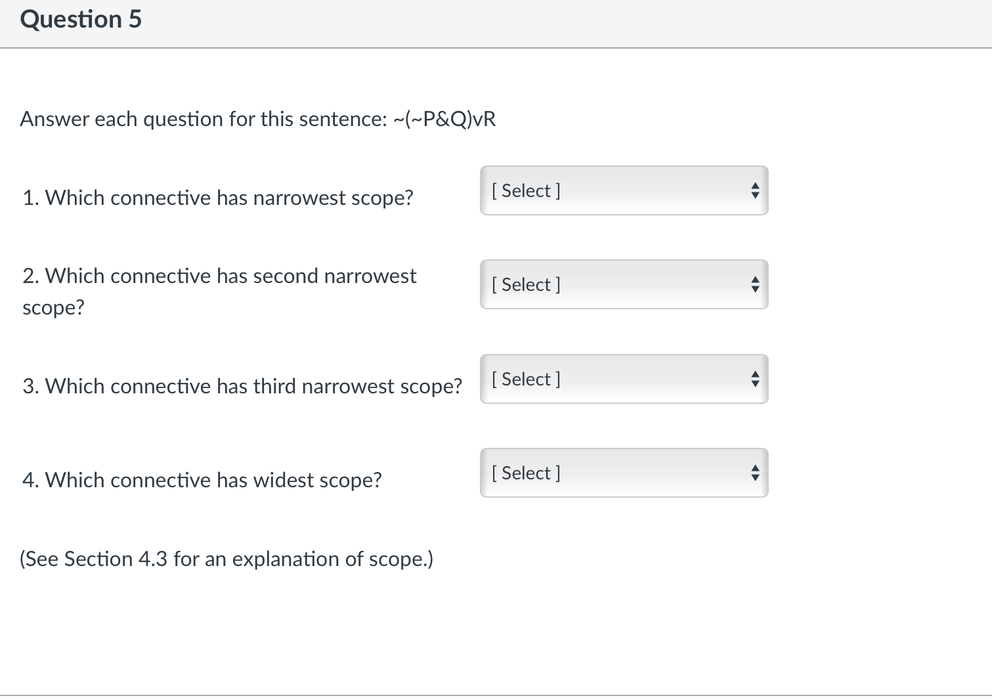Open the third narrowest scope dropdown
The image size is (992, 700).
click(x=622, y=378)
